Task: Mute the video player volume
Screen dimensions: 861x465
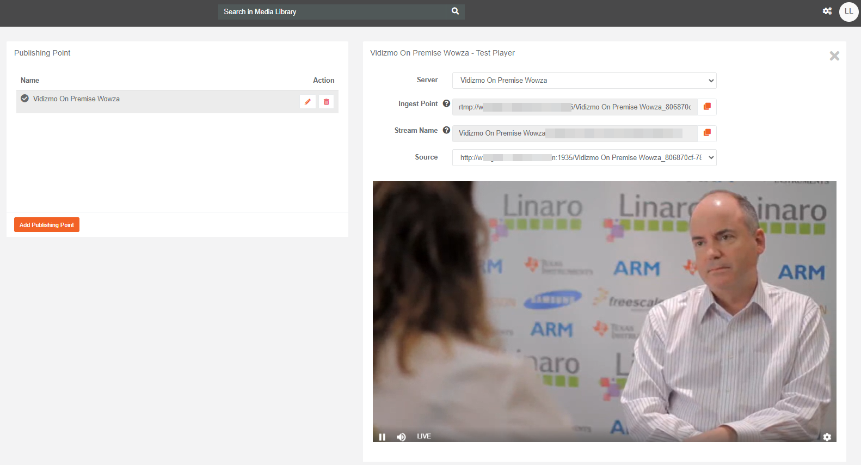Action: coord(401,437)
